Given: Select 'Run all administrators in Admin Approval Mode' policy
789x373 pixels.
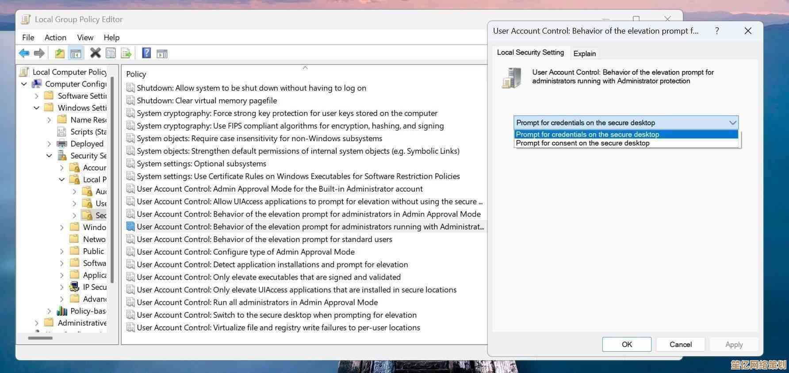Looking at the screenshot, I should (x=257, y=302).
